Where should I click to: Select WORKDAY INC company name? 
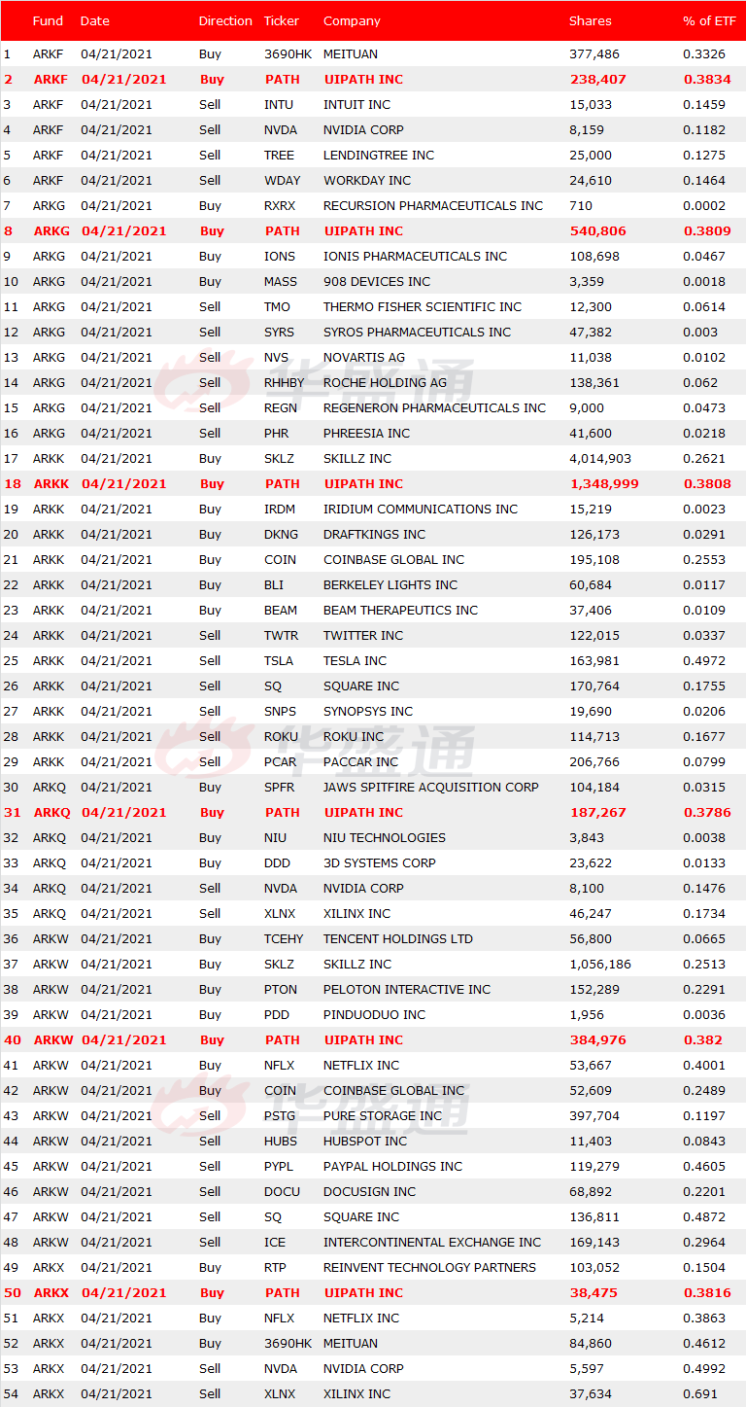tap(367, 180)
